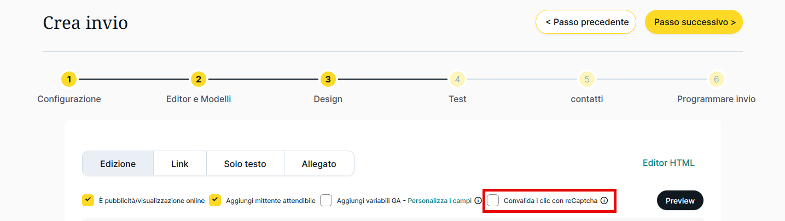Jump to step 6 Programmare invio circle
Image resolution: width=785 pixels, height=221 pixels.
click(716, 80)
